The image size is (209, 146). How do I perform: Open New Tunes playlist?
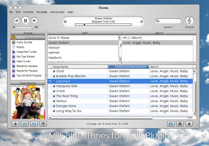(x=28, y=61)
